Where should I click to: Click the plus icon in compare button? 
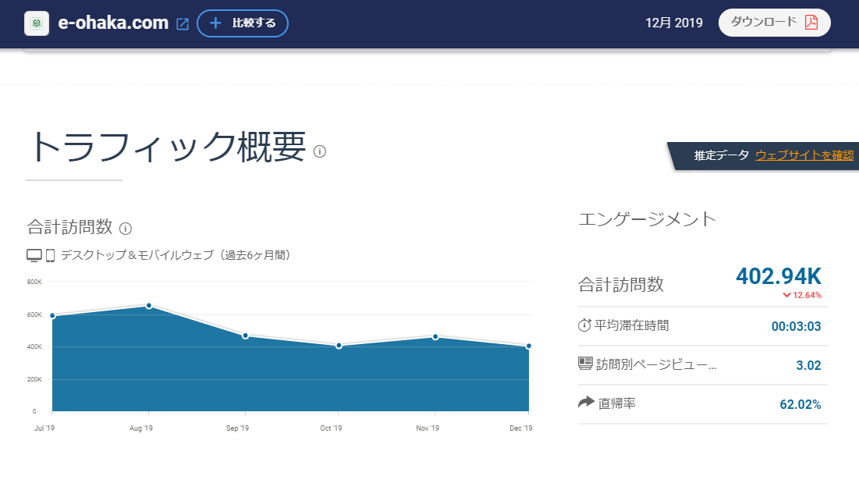tap(216, 23)
